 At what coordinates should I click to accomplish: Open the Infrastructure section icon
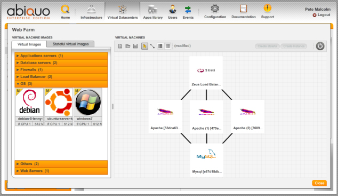pos(91,9)
